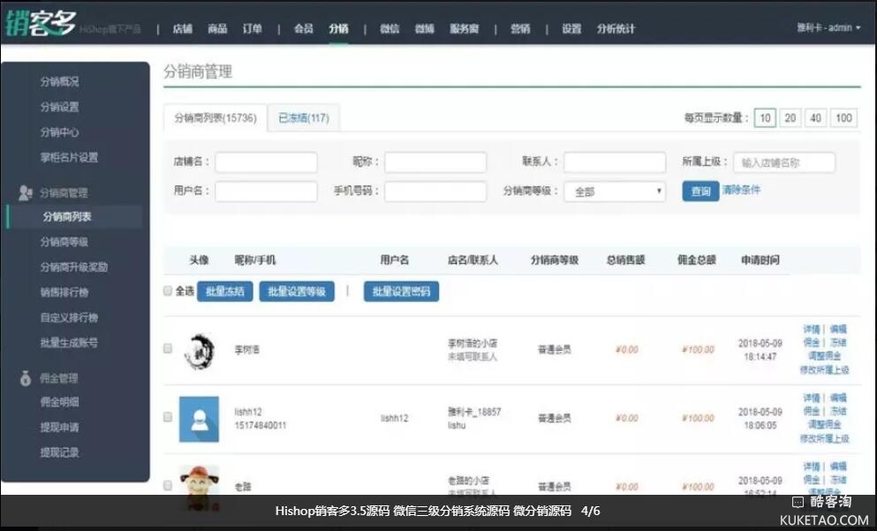
Task: Click the 清除条件 link
Action: pos(741,190)
